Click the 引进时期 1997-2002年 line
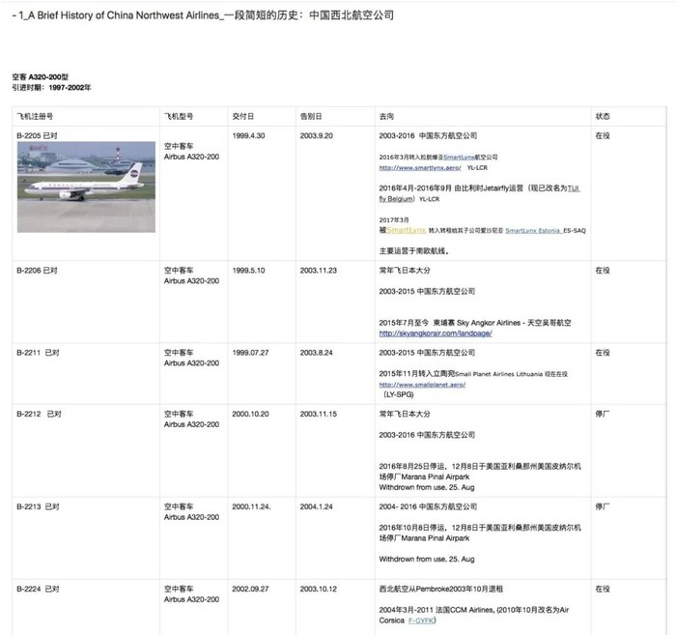This screenshot has height=635, width=676. coord(51,88)
